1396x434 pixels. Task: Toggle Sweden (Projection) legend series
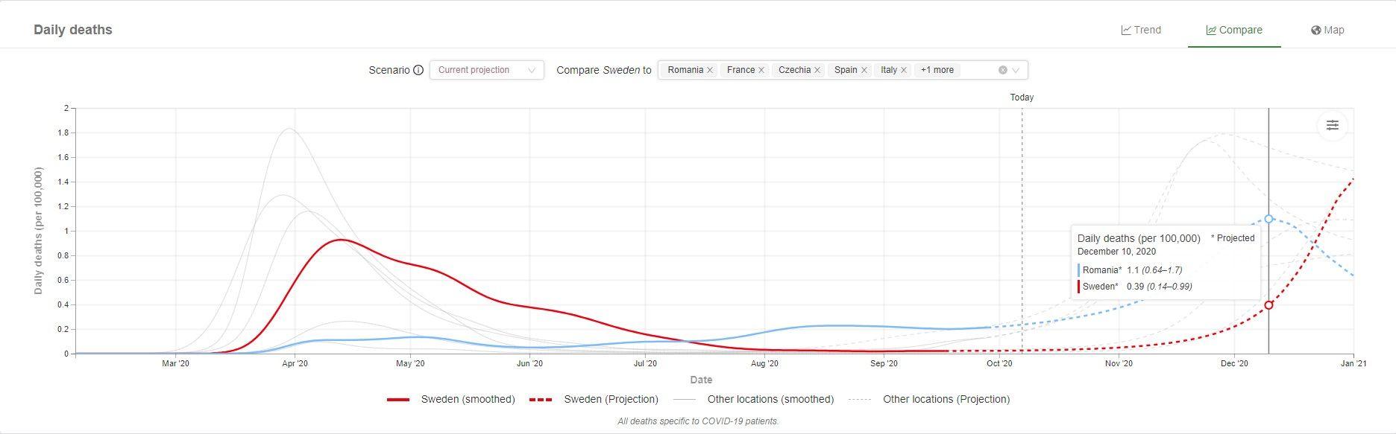click(594, 399)
